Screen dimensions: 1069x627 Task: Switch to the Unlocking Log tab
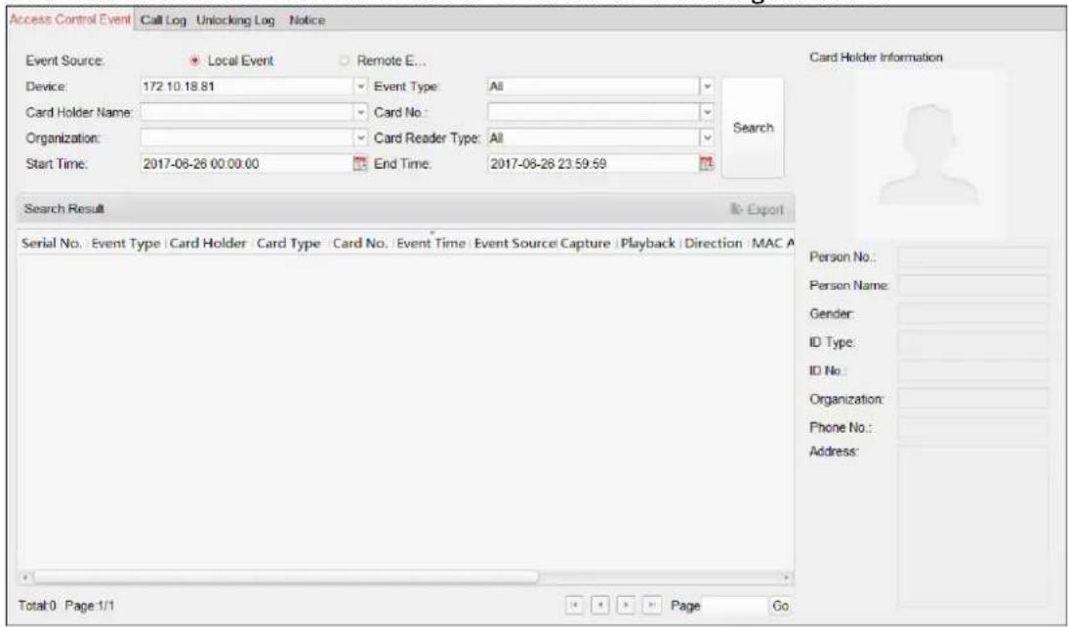point(235,20)
